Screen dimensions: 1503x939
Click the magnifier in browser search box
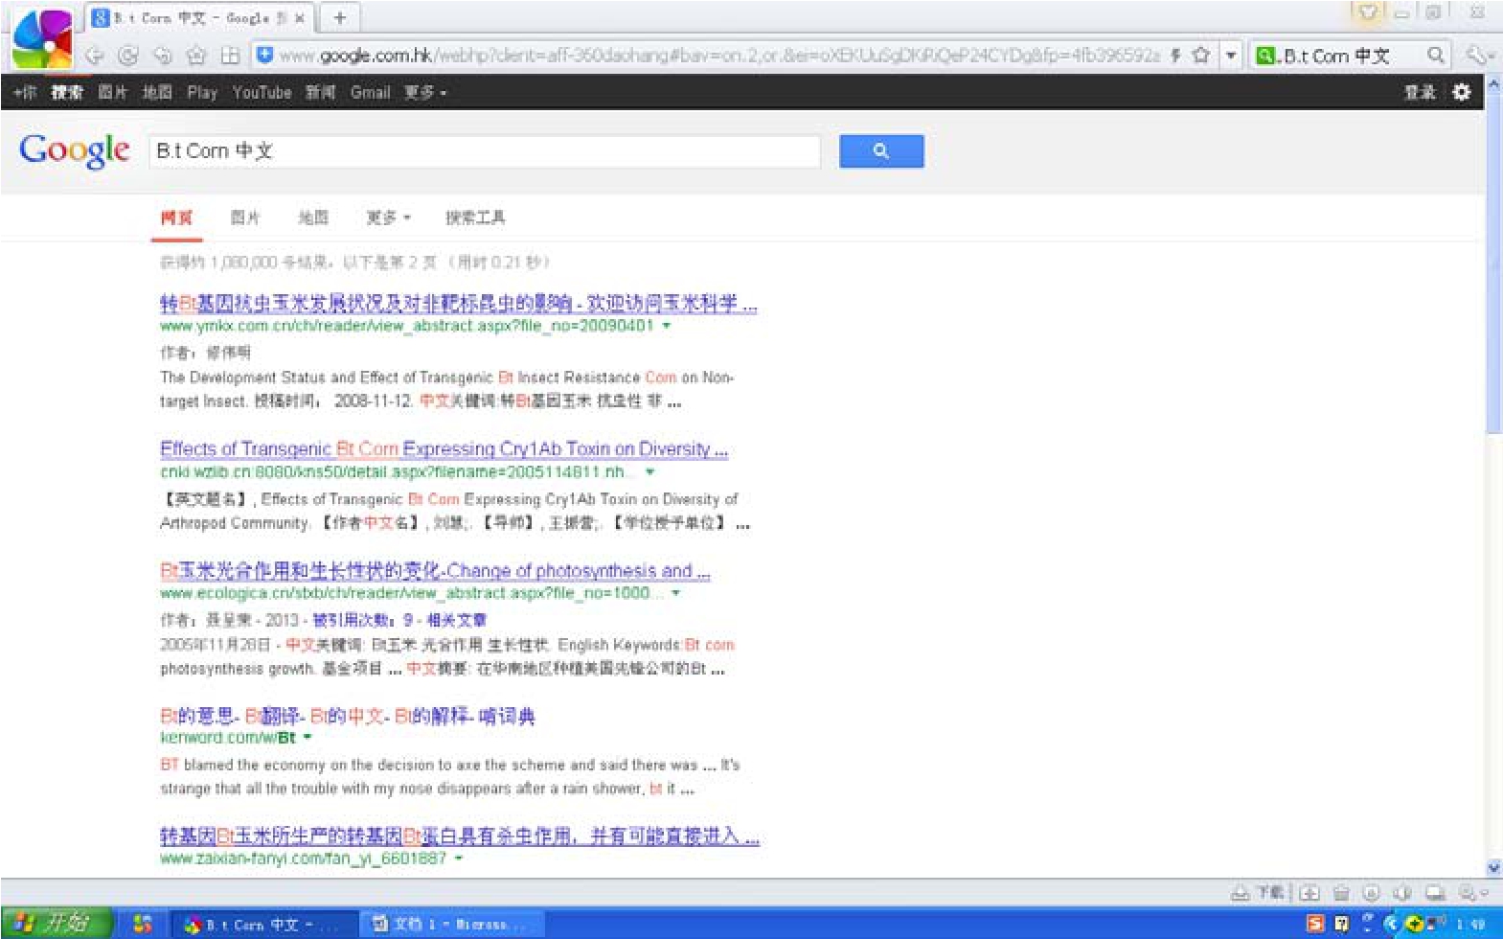pos(1435,56)
